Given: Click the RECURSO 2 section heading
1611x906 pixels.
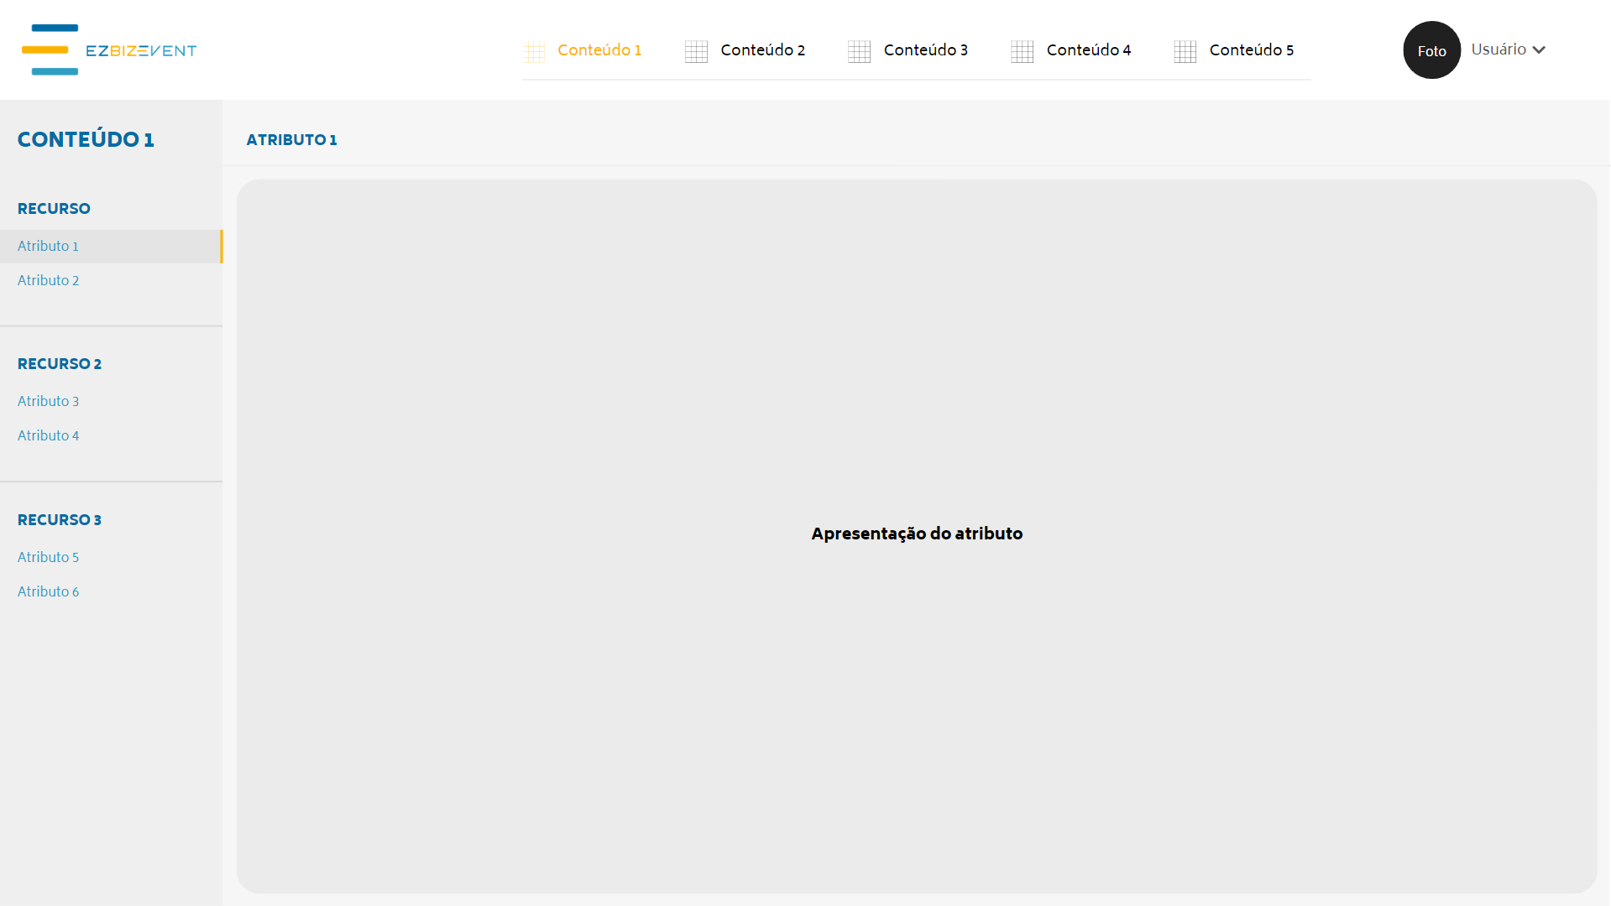Looking at the screenshot, I should point(60,364).
